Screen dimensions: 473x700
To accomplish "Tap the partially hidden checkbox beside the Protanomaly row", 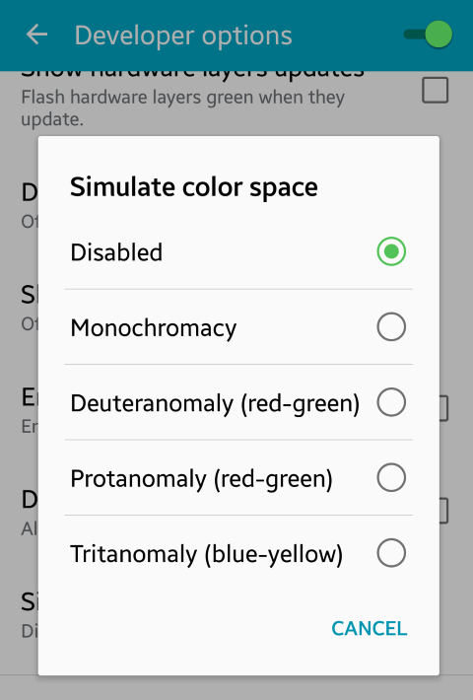I will pos(443,511).
